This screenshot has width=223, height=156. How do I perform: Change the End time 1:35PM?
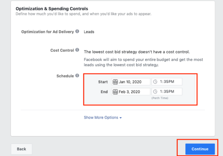167,92
